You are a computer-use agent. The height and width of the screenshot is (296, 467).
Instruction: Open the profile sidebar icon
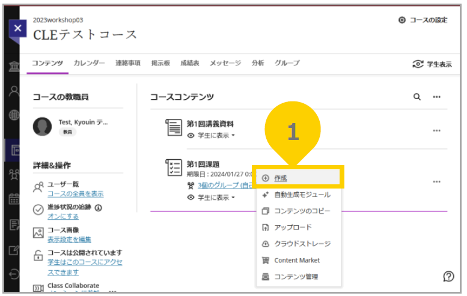pos(14,91)
